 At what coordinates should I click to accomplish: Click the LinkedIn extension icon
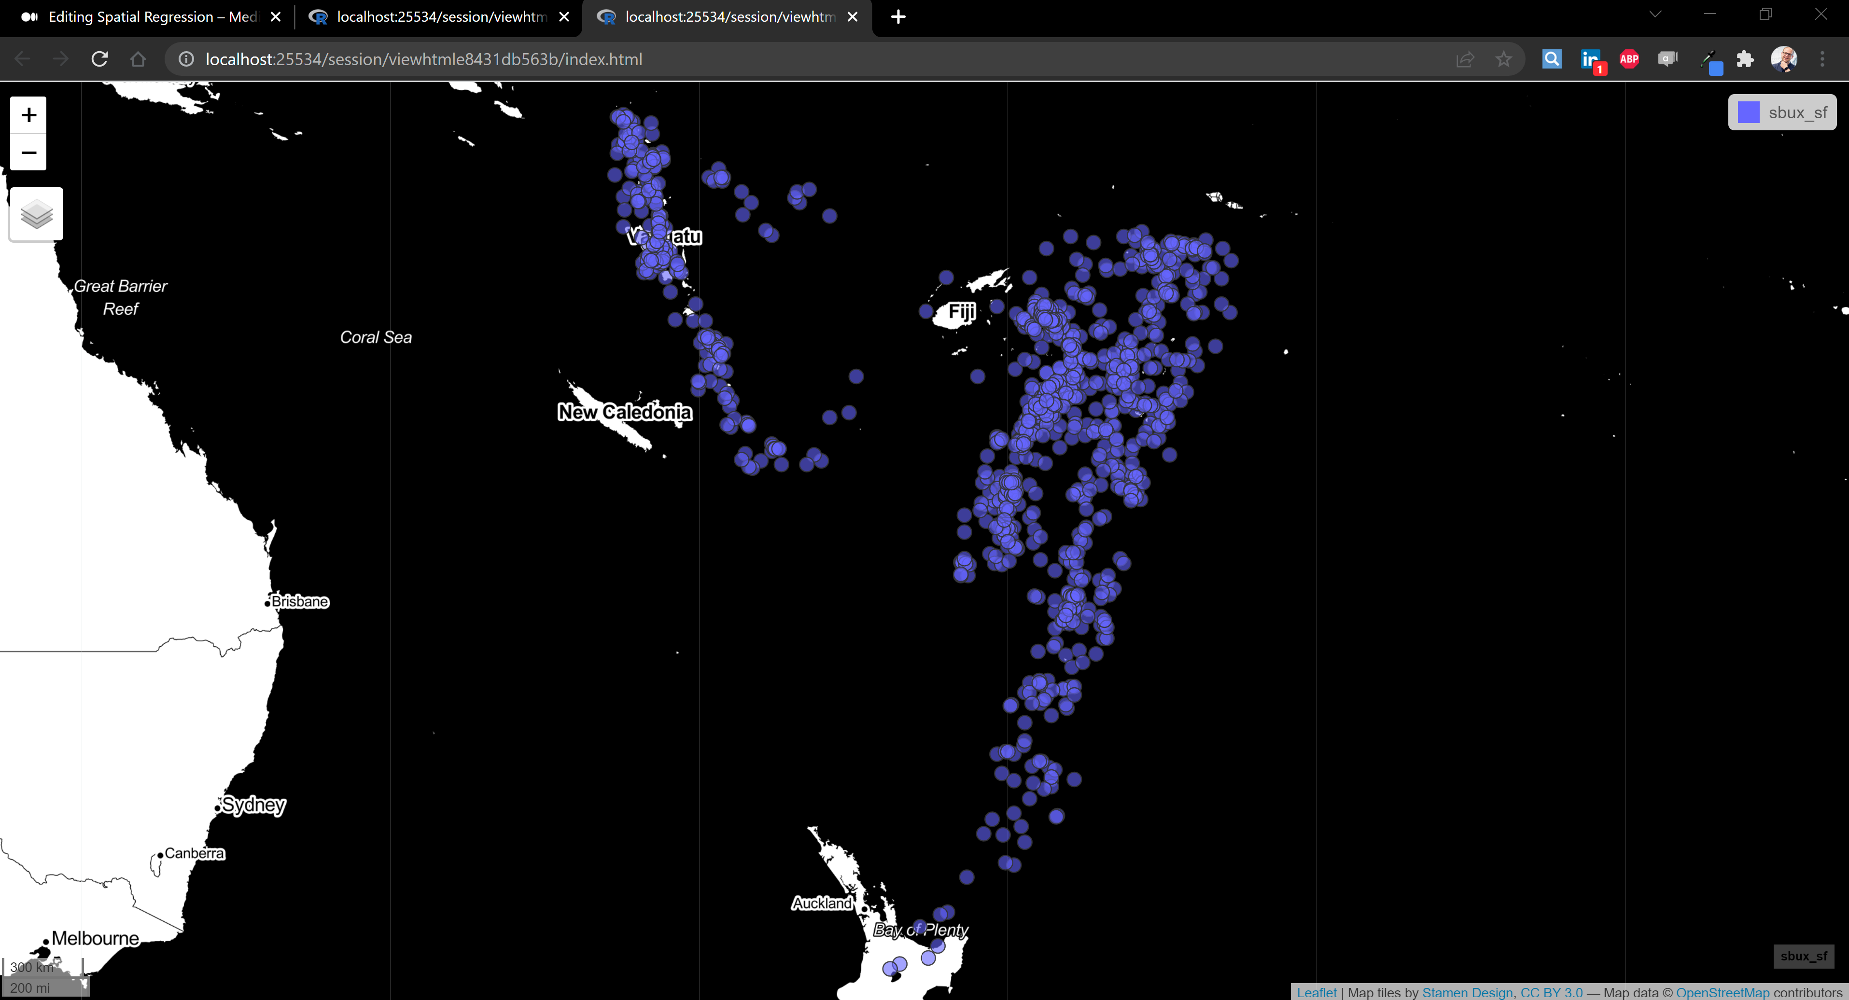1590,59
